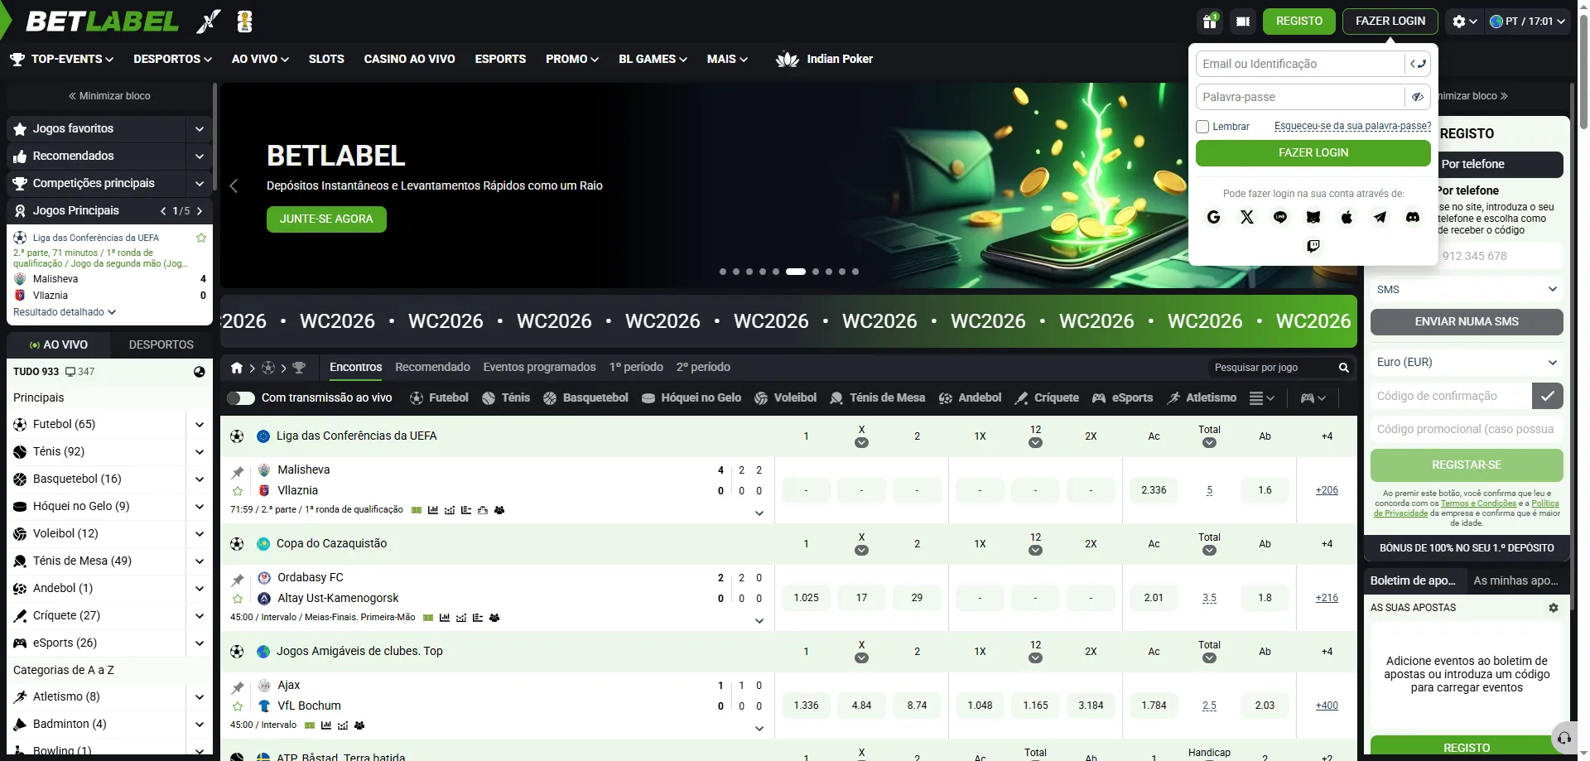Open Esqueceu-se da sua palavra-passe link
Image resolution: width=1590 pixels, height=761 pixels.
[x=1352, y=126]
